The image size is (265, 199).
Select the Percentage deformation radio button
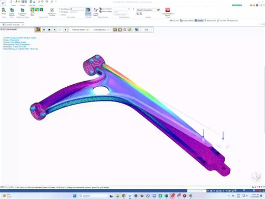coord(60,9)
